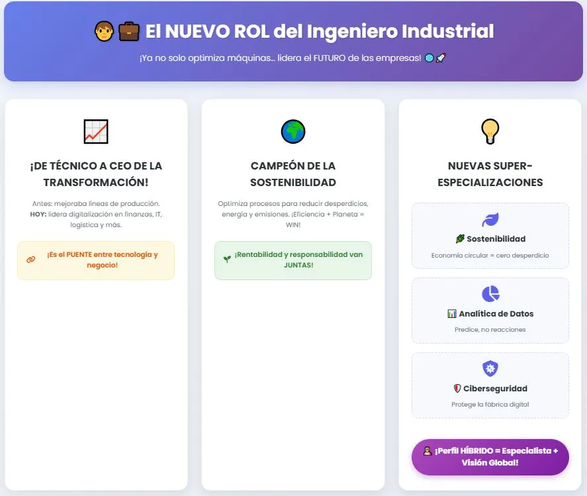Select the Analítica de Datos card
Viewport: 587px width, 496px height.
click(x=490, y=311)
